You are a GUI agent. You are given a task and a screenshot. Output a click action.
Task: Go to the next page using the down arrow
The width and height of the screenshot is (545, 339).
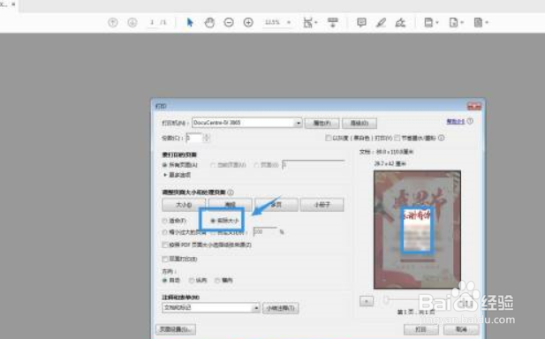click(x=132, y=23)
